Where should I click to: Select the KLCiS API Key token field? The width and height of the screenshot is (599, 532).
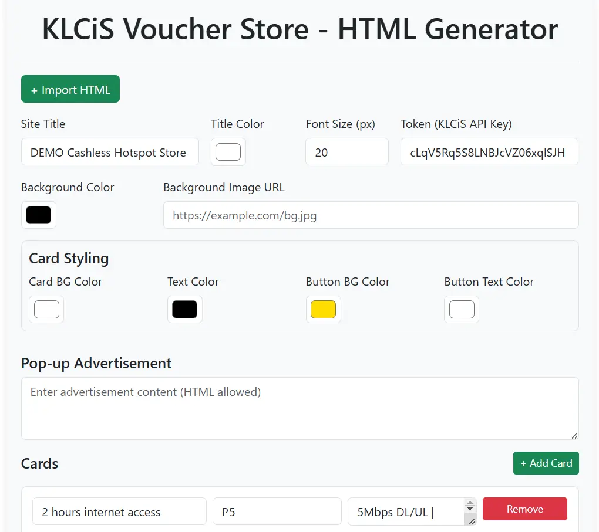pyautogui.click(x=489, y=152)
